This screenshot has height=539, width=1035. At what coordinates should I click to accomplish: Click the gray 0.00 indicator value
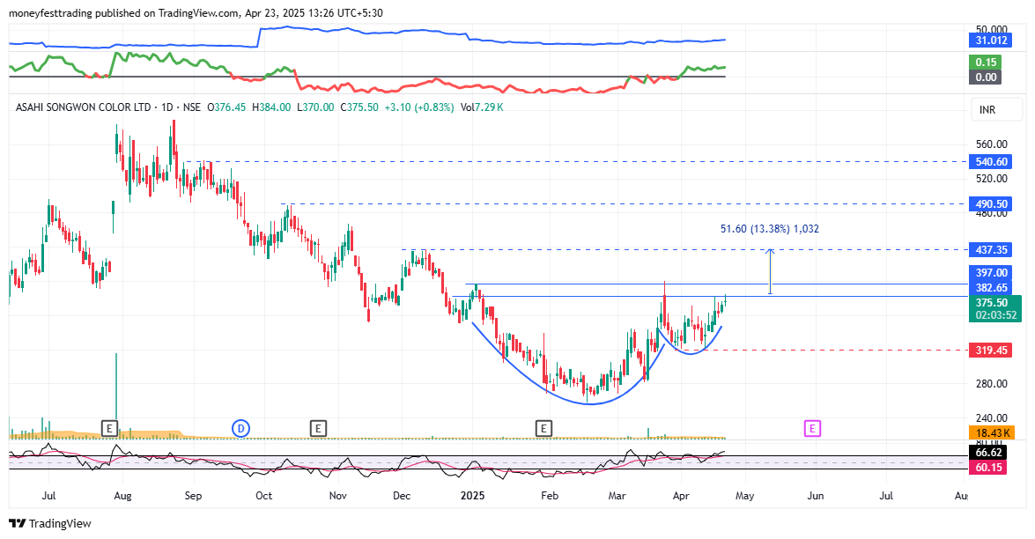pos(986,78)
